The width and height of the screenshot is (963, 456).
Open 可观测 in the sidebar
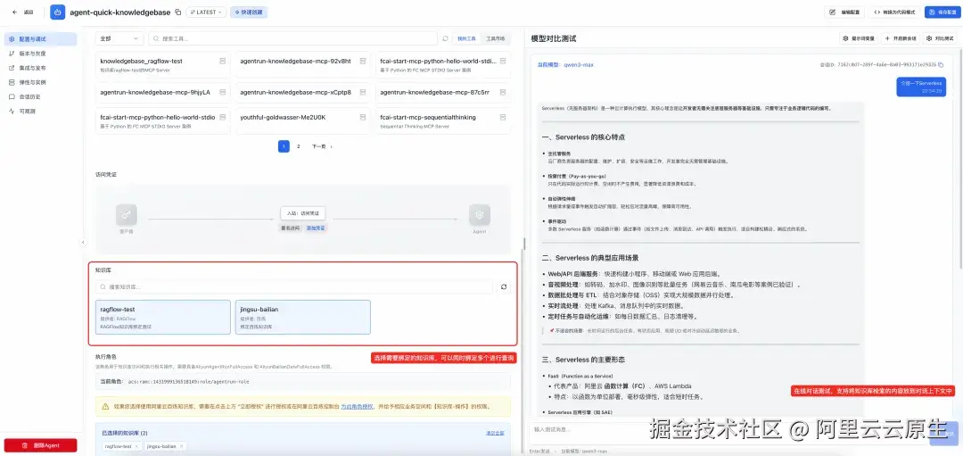pos(40,112)
